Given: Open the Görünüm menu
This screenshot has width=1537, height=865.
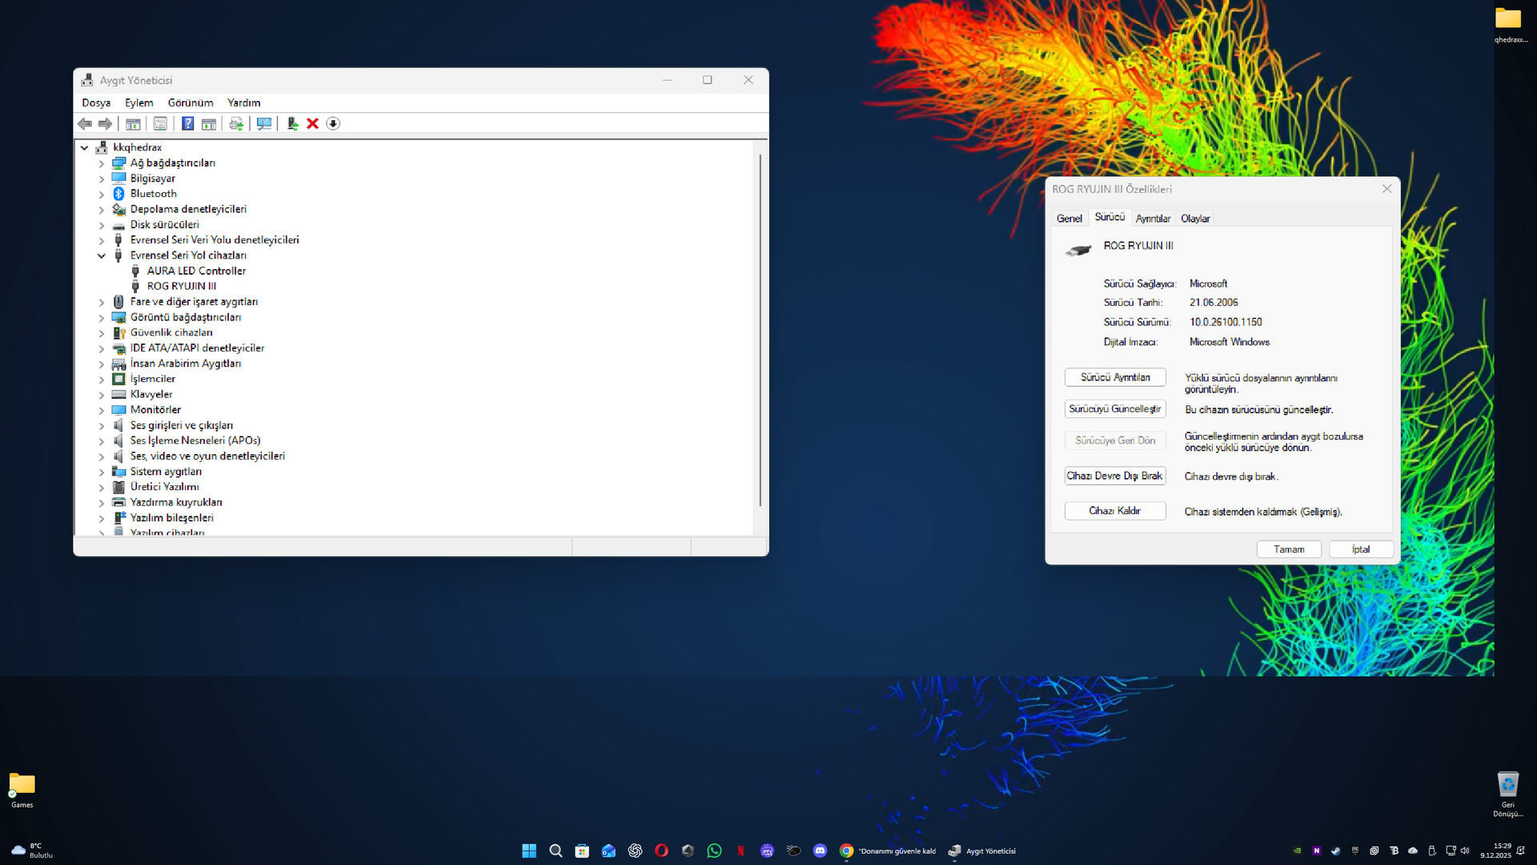Looking at the screenshot, I should click(190, 103).
